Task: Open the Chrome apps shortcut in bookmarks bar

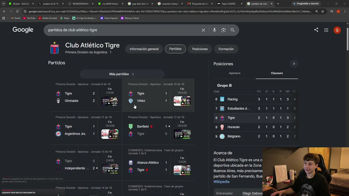Action: [x=4, y=18]
